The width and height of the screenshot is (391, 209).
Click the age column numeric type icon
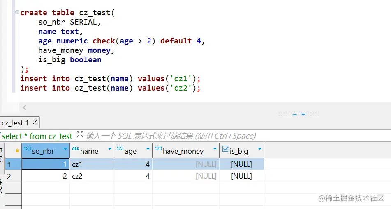click(120, 149)
